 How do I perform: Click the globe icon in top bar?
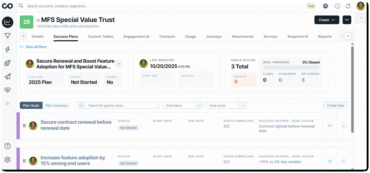326,6
